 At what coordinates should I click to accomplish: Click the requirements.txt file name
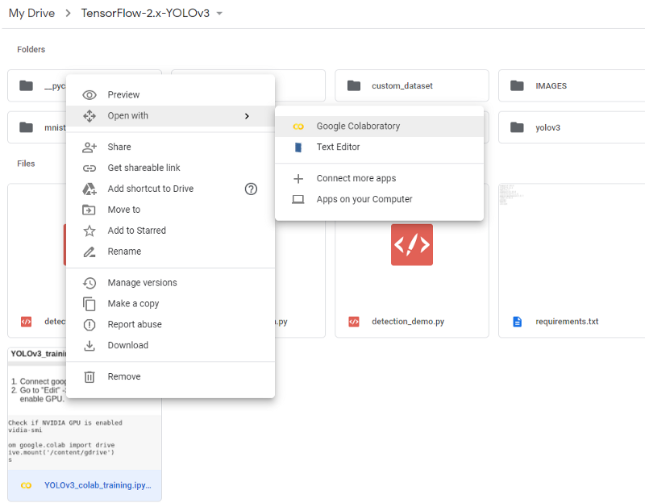[567, 322]
